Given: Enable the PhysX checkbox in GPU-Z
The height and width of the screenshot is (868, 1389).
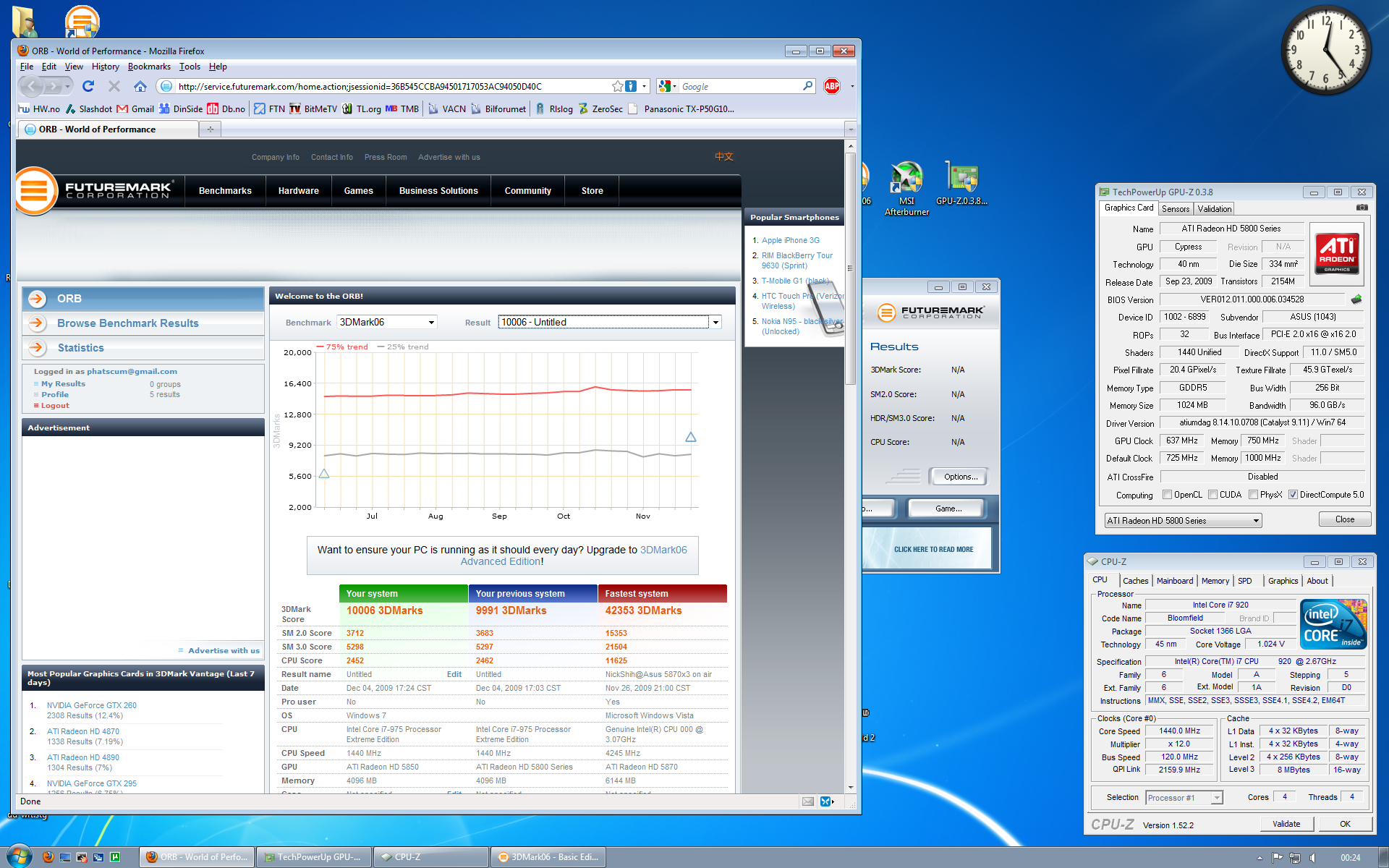Looking at the screenshot, I should pyautogui.click(x=1253, y=495).
